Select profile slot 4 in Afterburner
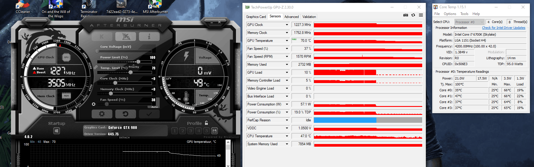534x167 pixels. click(199, 130)
